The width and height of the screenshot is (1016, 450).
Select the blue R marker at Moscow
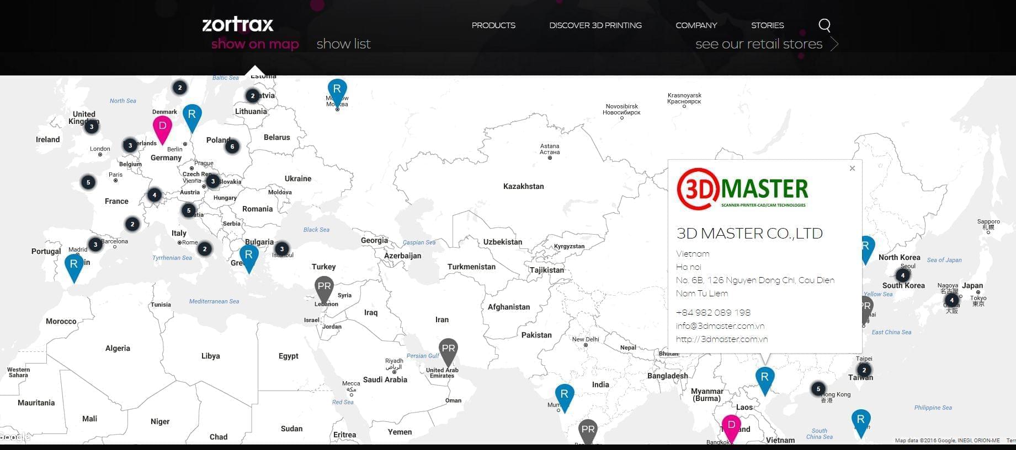[337, 93]
